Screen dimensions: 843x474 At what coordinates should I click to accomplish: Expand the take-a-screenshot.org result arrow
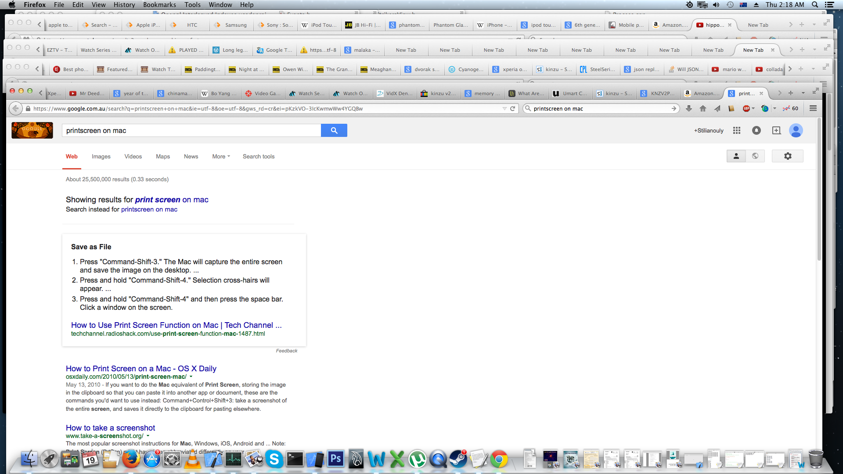click(x=148, y=436)
